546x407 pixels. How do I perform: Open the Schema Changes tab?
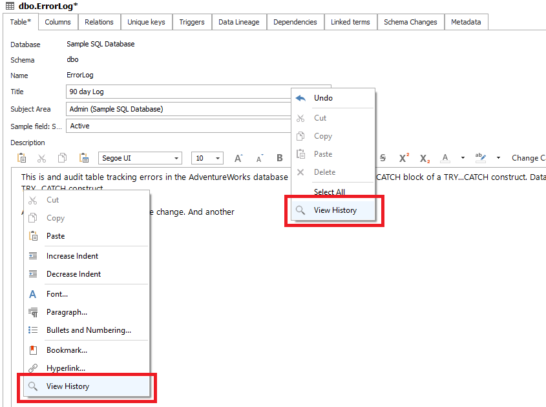pyautogui.click(x=410, y=22)
